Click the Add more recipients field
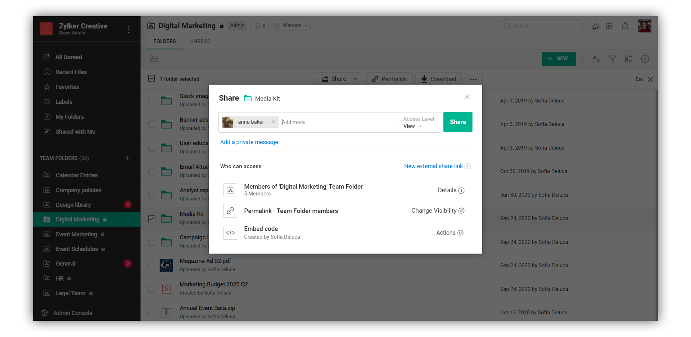Viewport: 691px width, 337px height. click(338, 122)
